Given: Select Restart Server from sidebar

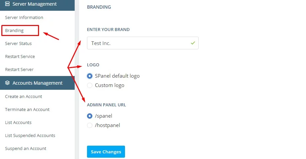Looking at the screenshot, I should tap(19, 69).
